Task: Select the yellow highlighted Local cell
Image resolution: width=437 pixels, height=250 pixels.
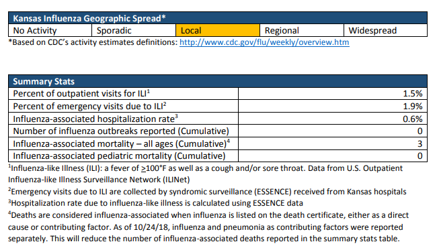Action: click(218, 30)
